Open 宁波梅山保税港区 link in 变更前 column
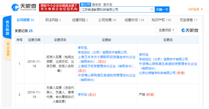The height and width of the screenshot is (109, 209). tap(107, 77)
